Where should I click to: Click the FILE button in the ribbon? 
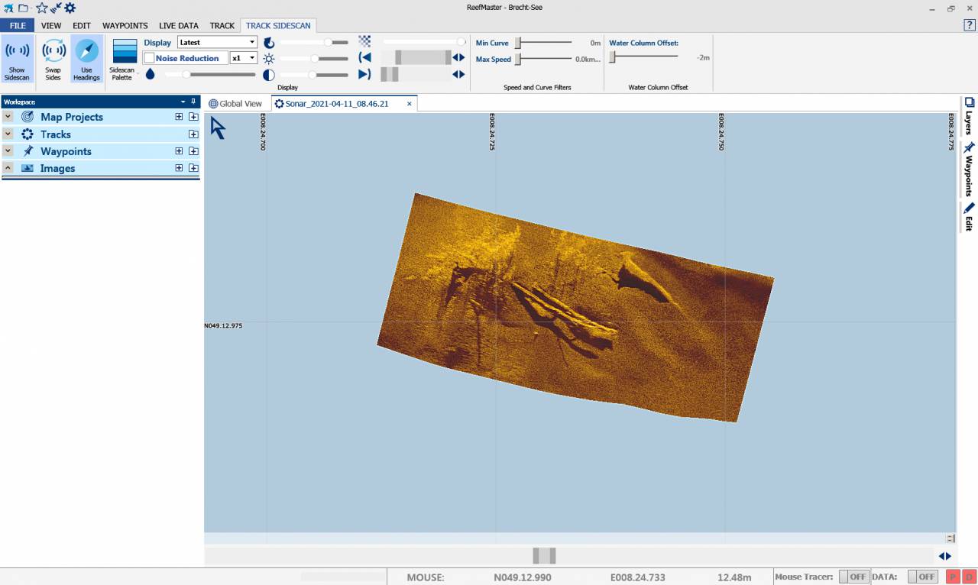[17, 25]
